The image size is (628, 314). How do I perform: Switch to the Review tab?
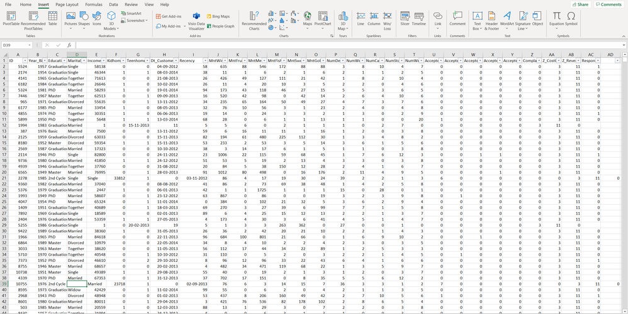tap(131, 4)
